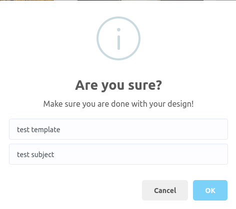Place cursor in the 'test template' text
The height and width of the screenshot is (209, 236).
[38, 130]
